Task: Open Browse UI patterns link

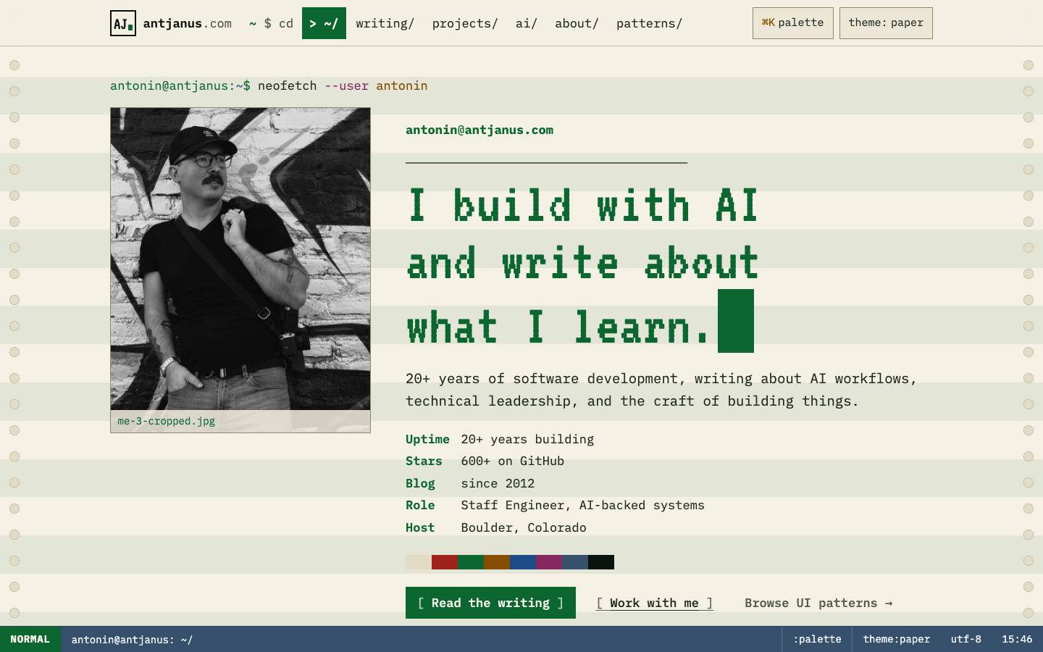Action: (x=818, y=603)
